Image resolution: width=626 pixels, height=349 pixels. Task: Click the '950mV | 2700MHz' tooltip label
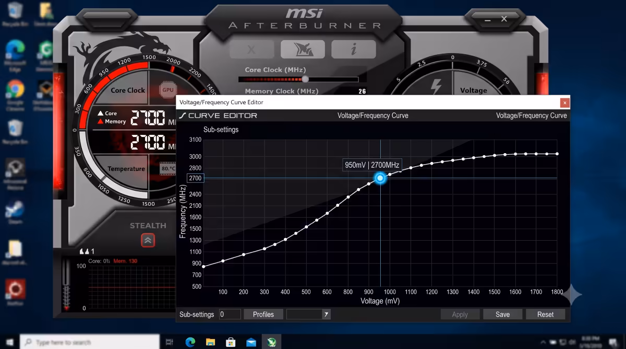[372, 165]
